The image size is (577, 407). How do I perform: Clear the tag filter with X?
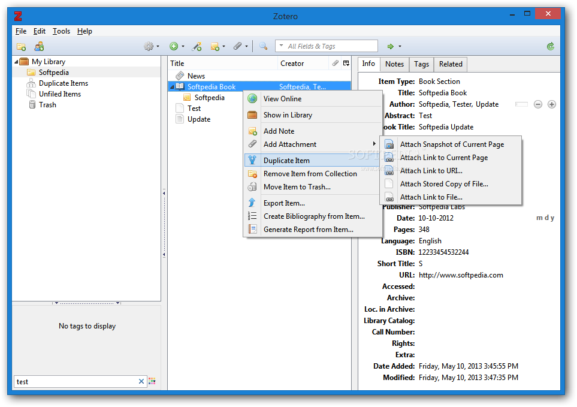point(141,381)
